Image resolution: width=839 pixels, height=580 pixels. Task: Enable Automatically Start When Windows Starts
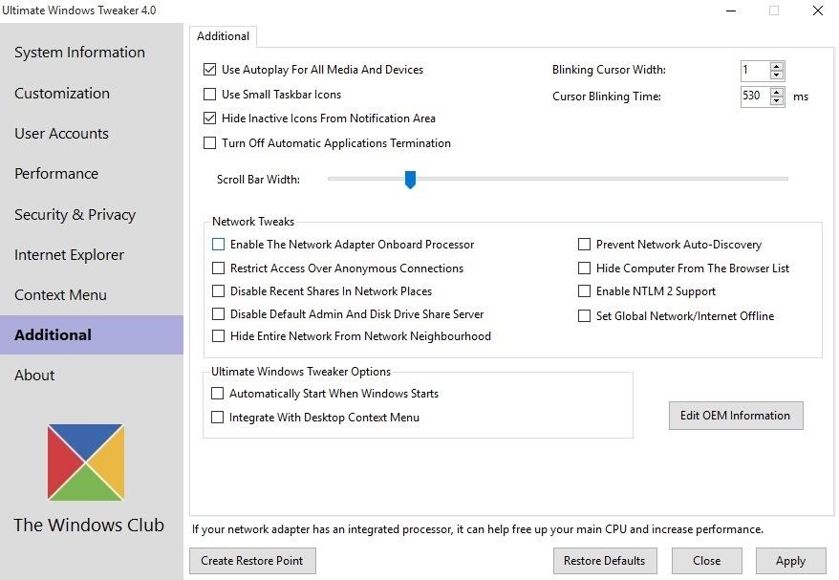coord(217,394)
